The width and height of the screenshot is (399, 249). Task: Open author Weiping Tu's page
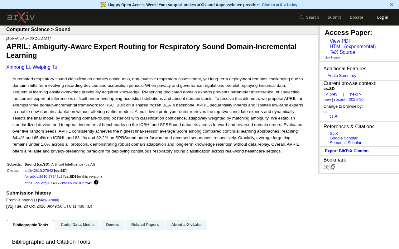[x=45, y=67]
